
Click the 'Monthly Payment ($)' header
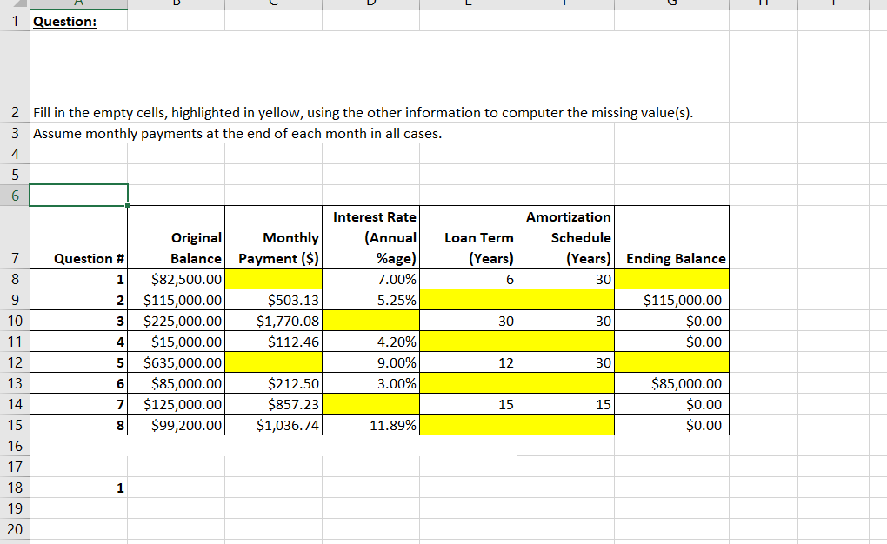274,237
